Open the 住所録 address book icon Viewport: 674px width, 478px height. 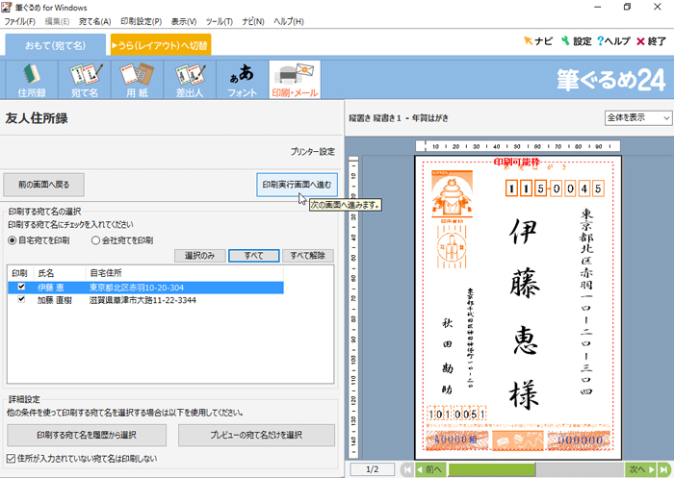click(33, 80)
